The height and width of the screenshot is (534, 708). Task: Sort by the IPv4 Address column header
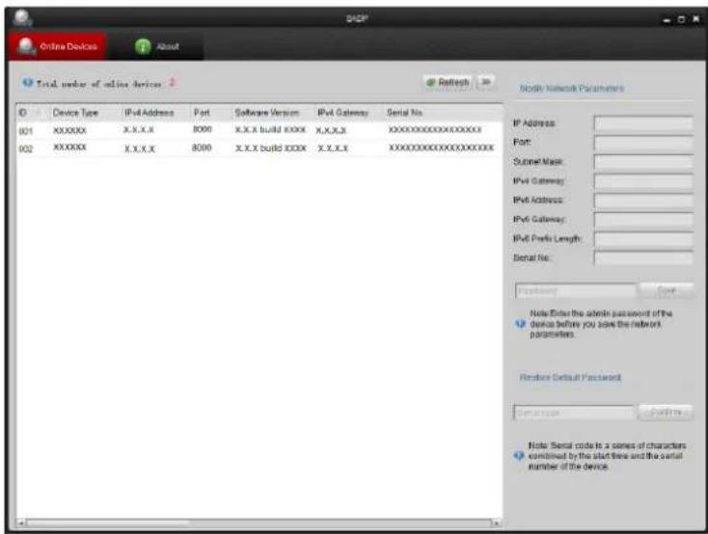(154, 113)
